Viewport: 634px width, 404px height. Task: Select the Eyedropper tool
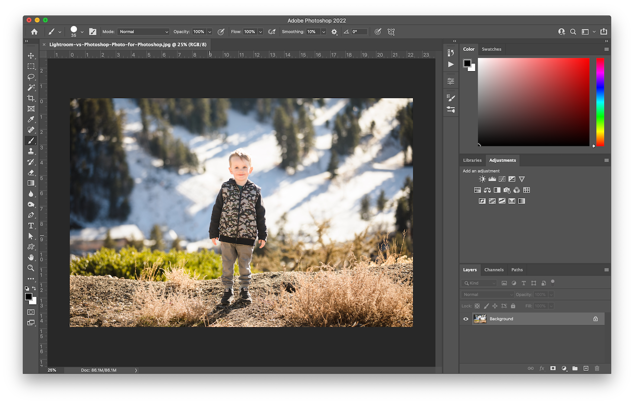click(31, 119)
